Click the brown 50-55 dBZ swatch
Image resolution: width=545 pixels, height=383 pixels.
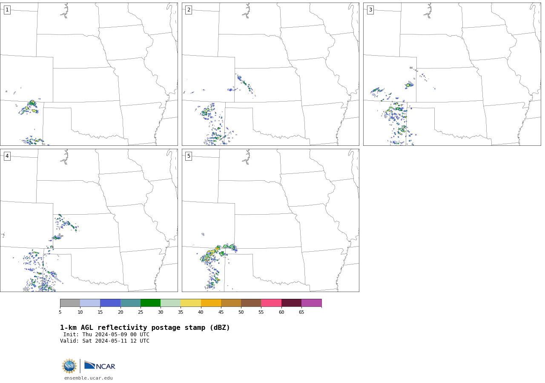click(x=251, y=303)
